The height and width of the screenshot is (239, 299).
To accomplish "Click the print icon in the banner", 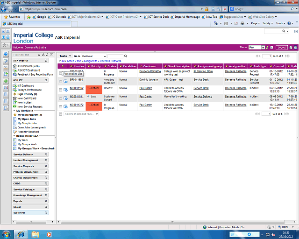I will (295, 48).
